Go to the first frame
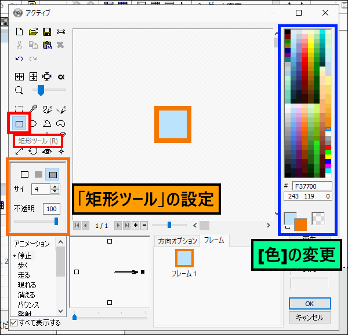The width and height of the screenshot is (348, 335). (77, 226)
